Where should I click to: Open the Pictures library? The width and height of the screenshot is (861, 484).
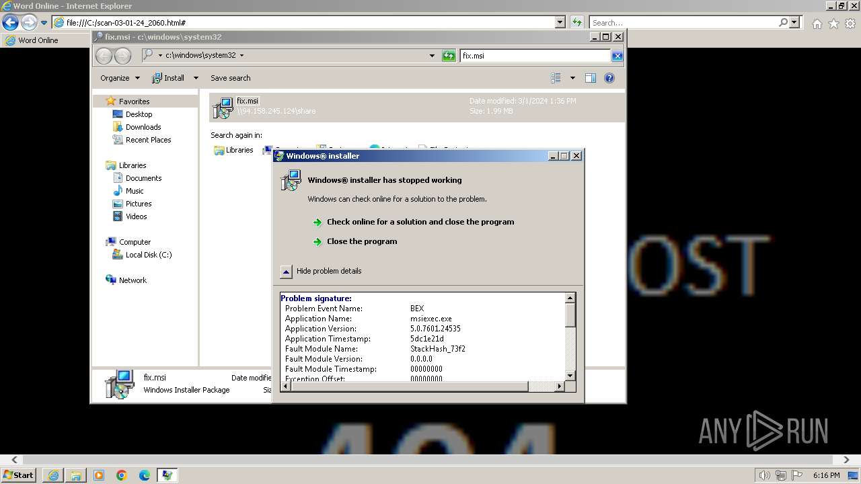click(139, 204)
